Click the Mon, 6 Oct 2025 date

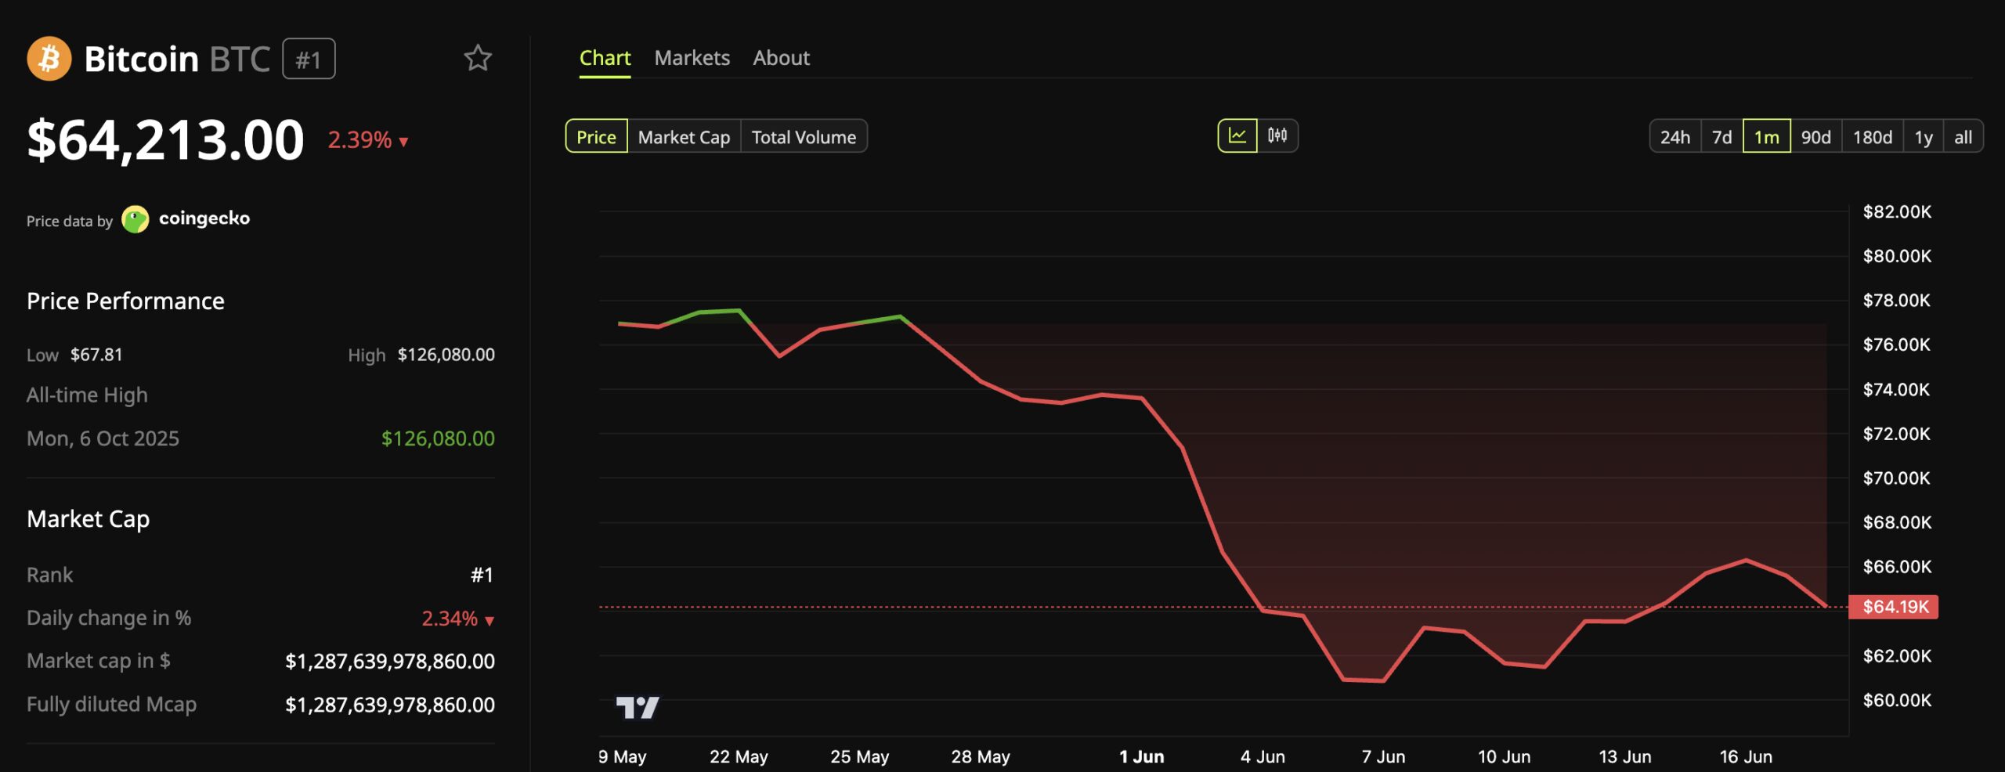[x=103, y=438]
